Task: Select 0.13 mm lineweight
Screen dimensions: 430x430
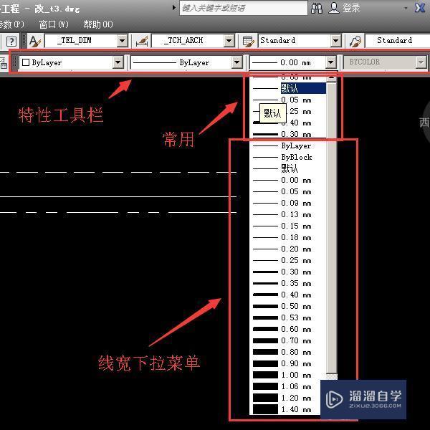Action: (290, 215)
